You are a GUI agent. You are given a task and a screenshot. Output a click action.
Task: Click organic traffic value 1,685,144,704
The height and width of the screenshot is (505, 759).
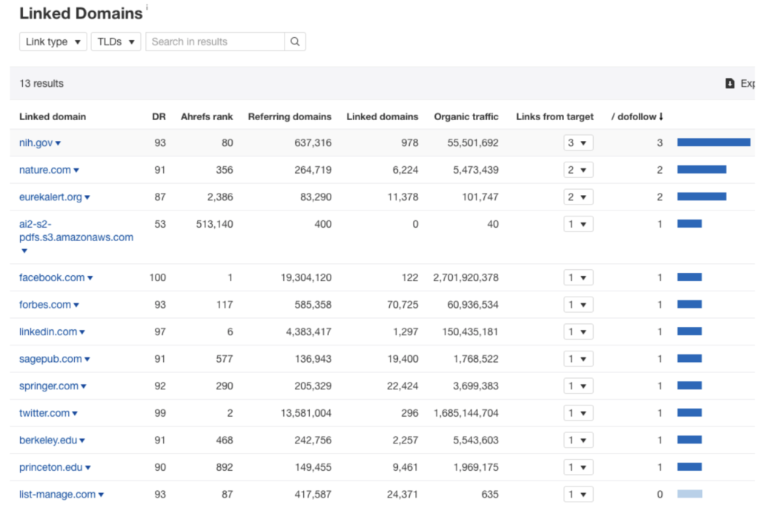pyautogui.click(x=466, y=413)
